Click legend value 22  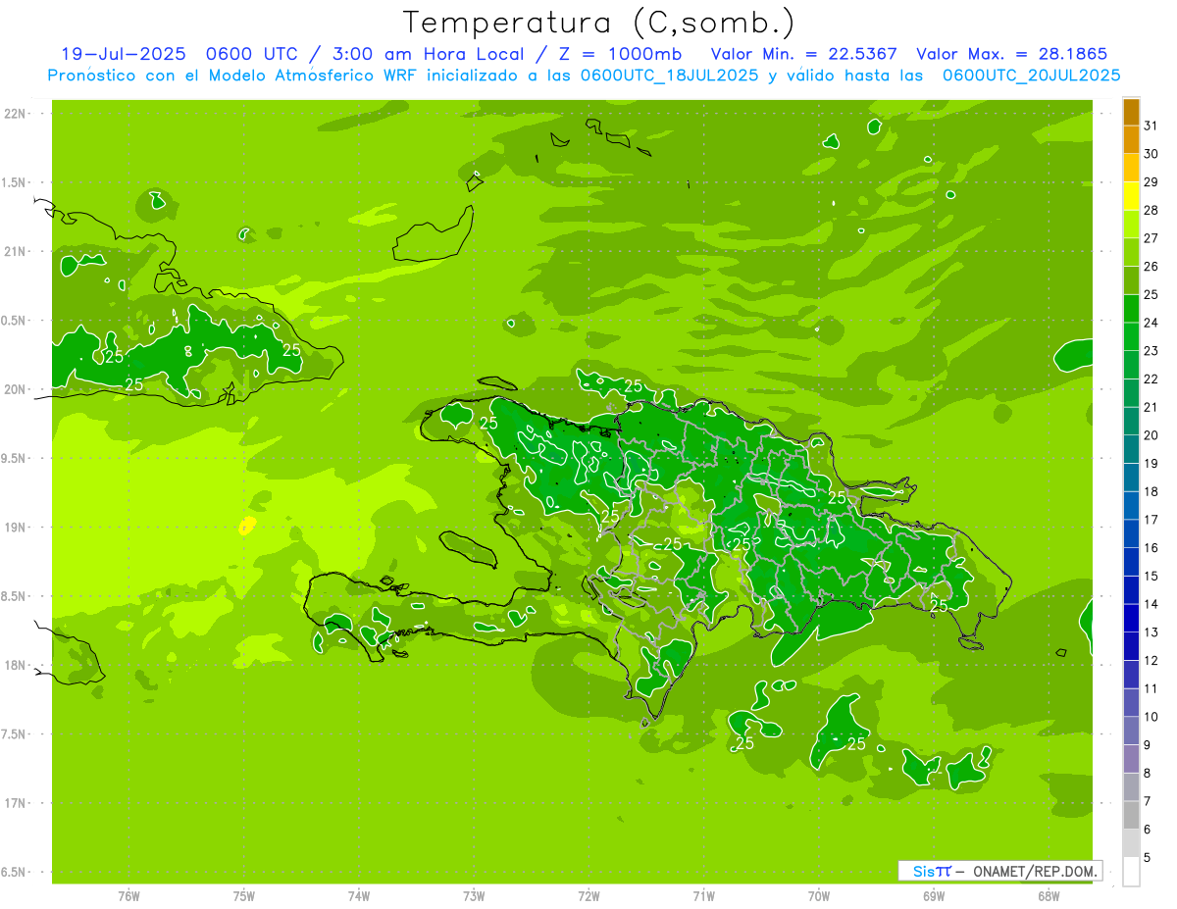pos(1151,379)
